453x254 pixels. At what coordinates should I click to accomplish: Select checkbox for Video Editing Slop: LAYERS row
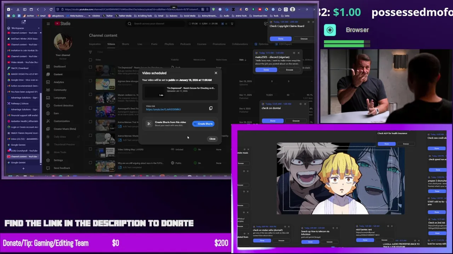(x=91, y=149)
